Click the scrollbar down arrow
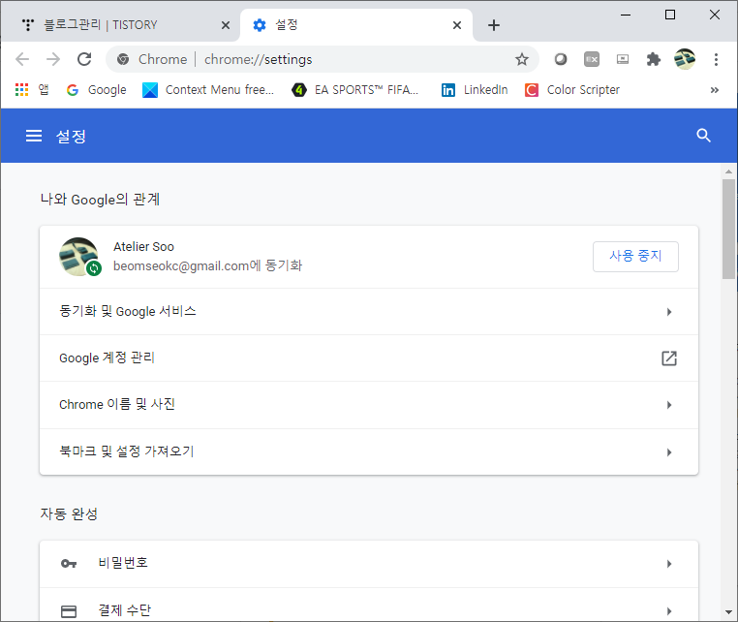 [x=728, y=612]
